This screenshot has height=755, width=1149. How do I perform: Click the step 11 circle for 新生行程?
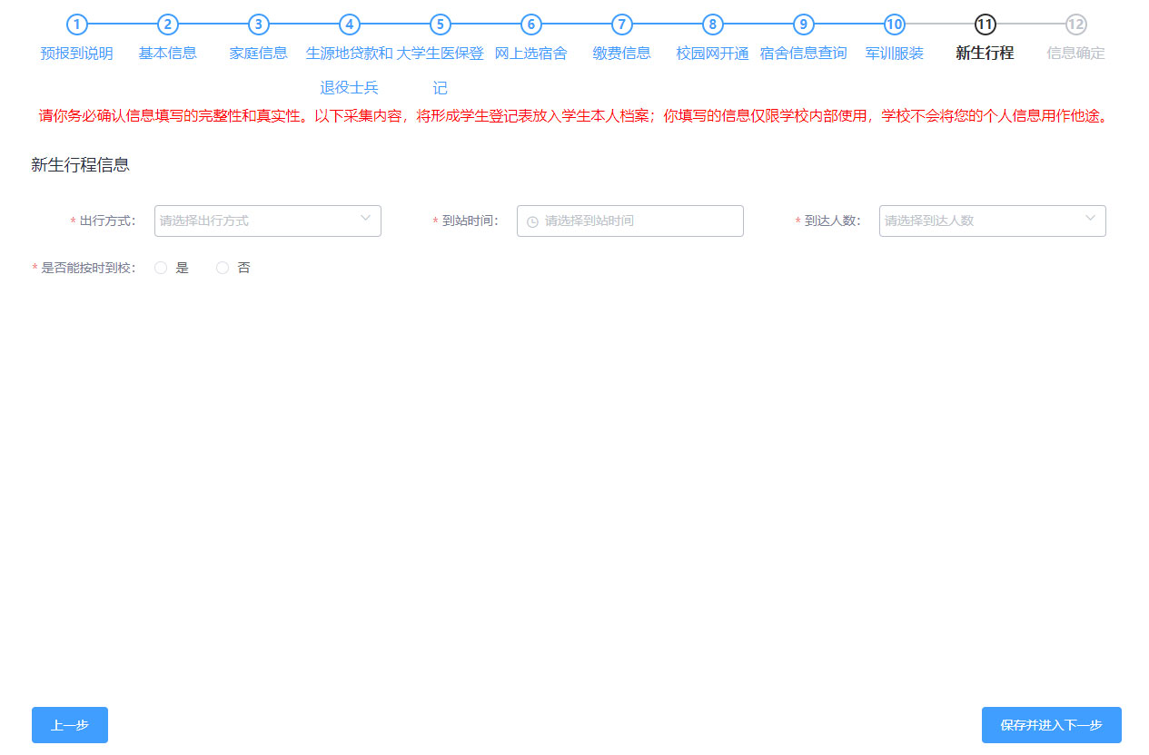coord(985,25)
